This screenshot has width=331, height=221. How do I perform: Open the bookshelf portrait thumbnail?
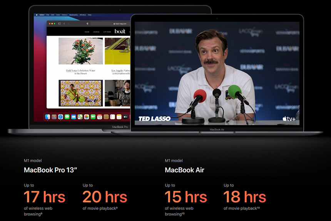117,93
